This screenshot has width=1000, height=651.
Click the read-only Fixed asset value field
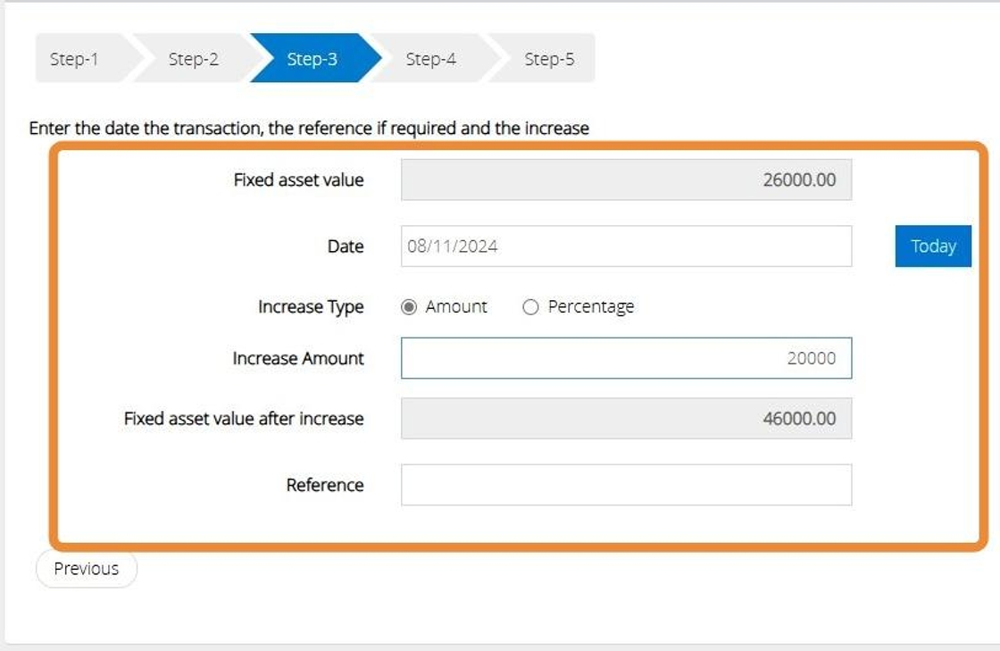pos(626,179)
